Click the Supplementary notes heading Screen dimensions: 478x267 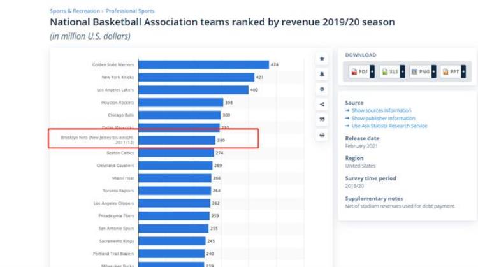tap(374, 198)
